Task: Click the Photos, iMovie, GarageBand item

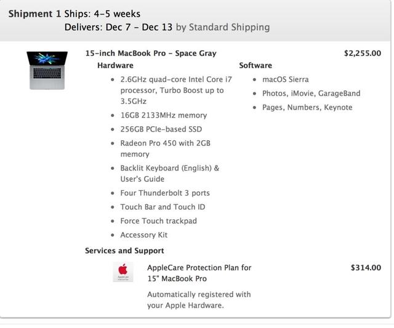Action: [x=311, y=94]
